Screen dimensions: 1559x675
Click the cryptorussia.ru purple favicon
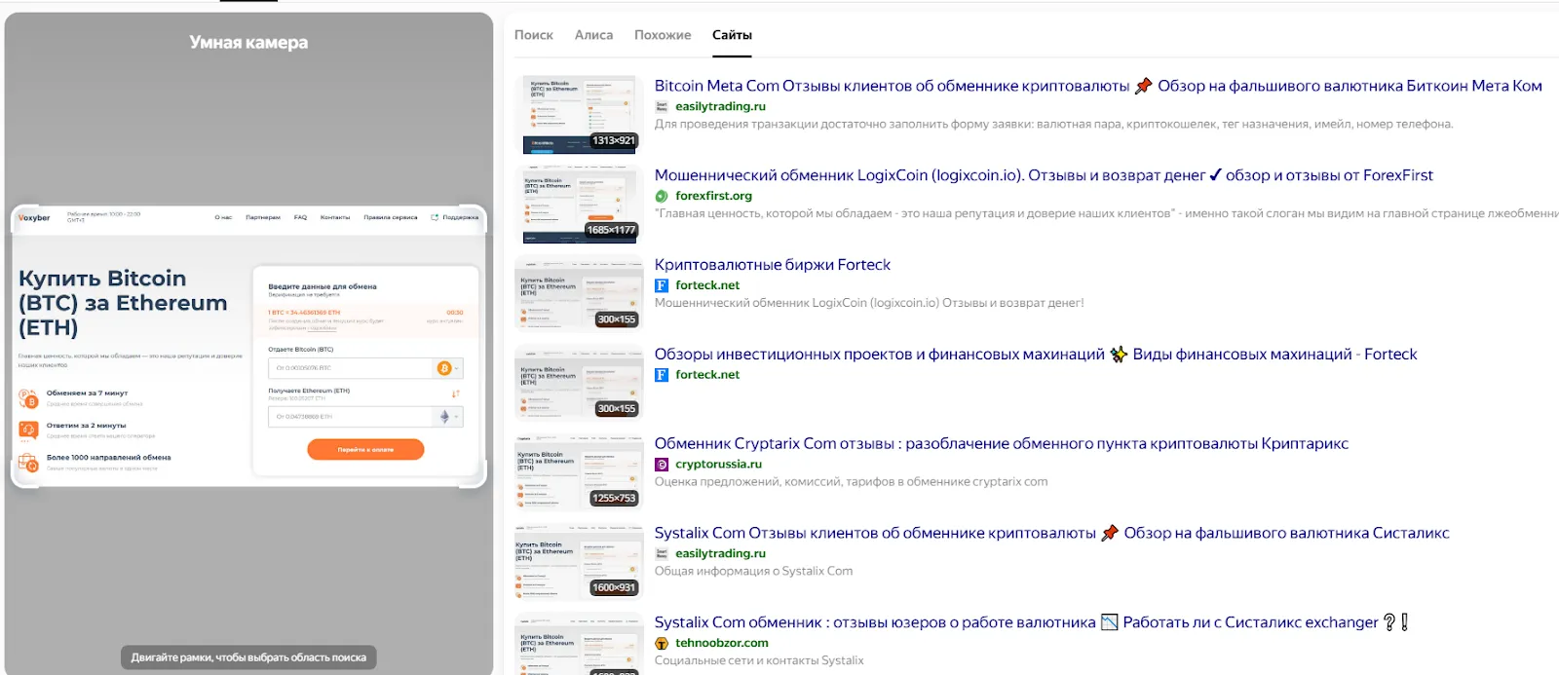coord(662,465)
